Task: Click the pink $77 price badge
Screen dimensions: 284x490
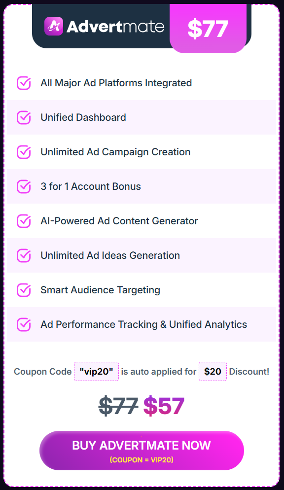Action: point(208,29)
